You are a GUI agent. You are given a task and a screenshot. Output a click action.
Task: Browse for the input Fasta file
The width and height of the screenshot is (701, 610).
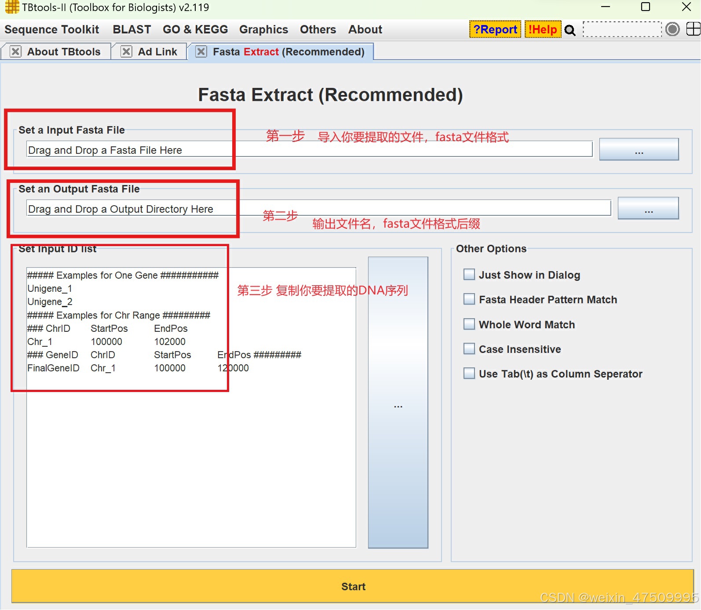point(639,149)
